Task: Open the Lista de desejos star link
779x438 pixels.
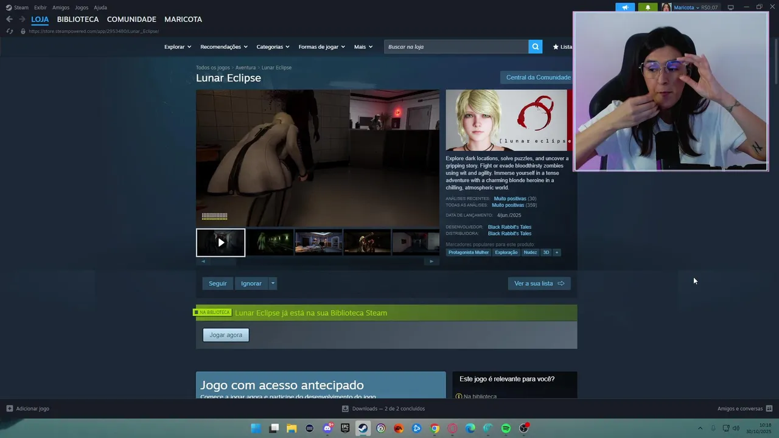Action: (x=562, y=47)
